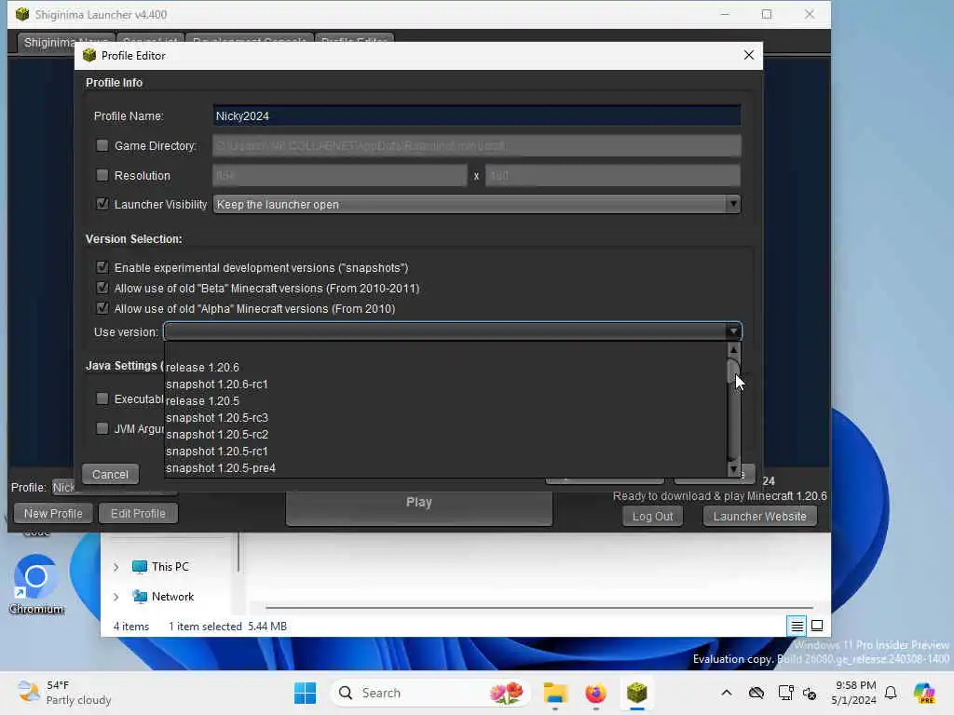Choose release 1.20.6 version
The width and height of the screenshot is (954, 715).
point(445,367)
